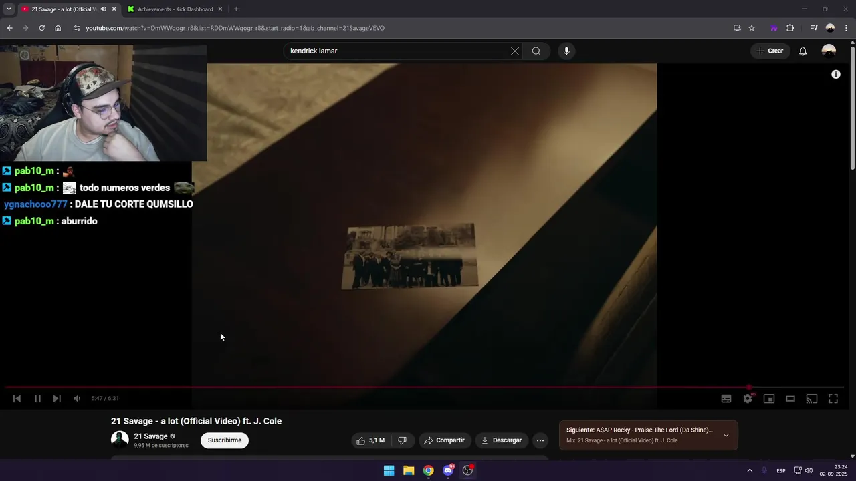The width and height of the screenshot is (856, 481).
Task: Open system volume tray icon
Action: click(x=809, y=470)
